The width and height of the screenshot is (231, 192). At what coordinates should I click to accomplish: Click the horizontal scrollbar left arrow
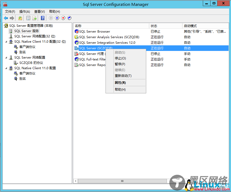coord(76,181)
